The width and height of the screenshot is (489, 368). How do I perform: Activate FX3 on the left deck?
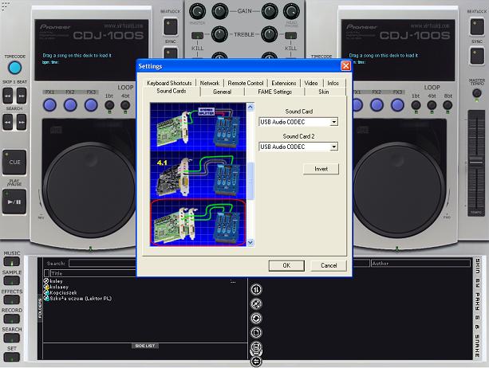point(91,105)
